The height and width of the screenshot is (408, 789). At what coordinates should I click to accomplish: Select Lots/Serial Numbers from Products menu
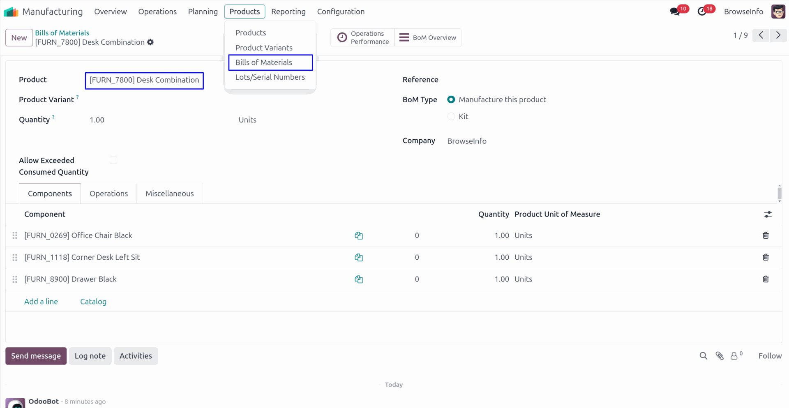[270, 77]
